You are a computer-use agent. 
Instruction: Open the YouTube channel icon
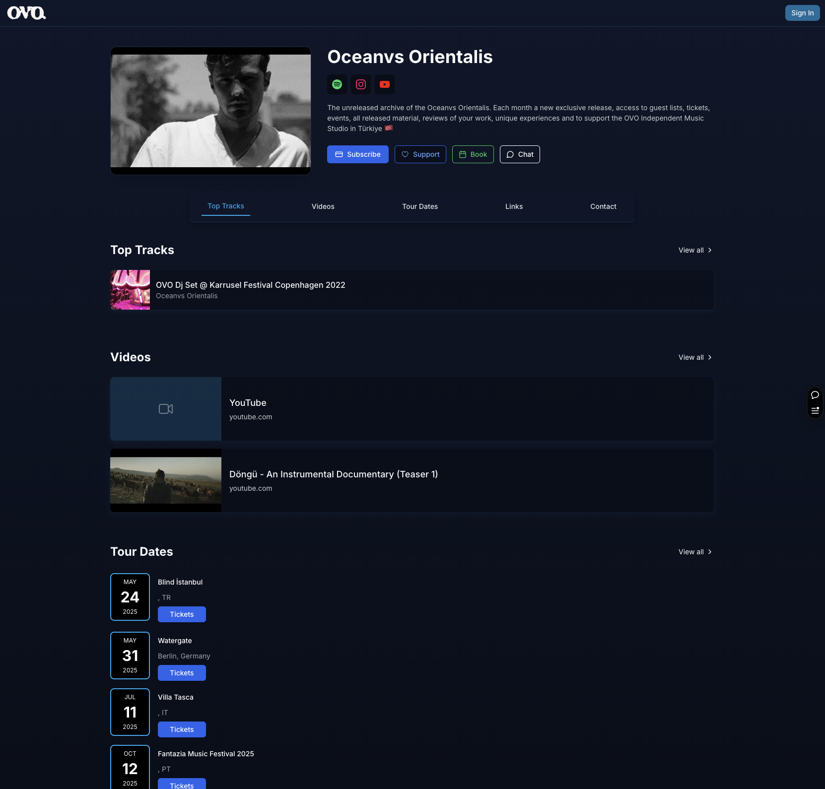tap(385, 84)
